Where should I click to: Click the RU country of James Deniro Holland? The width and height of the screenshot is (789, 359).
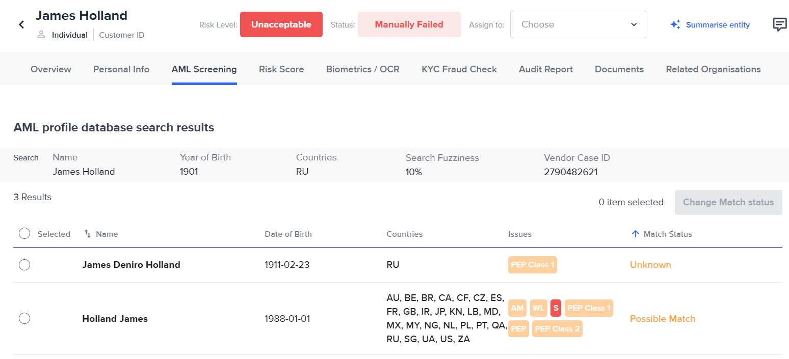click(393, 265)
